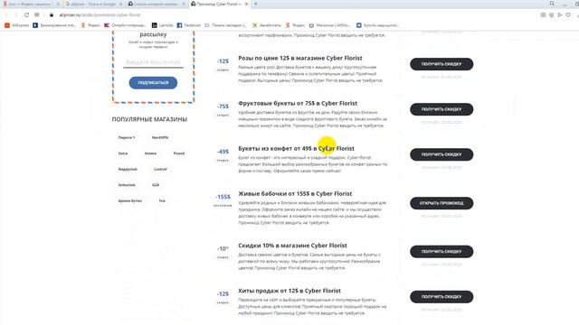The height and width of the screenshot is (325, 579).
Task: Open the Скидки 10% в магазине title
Action: click(x=292, y=246)
